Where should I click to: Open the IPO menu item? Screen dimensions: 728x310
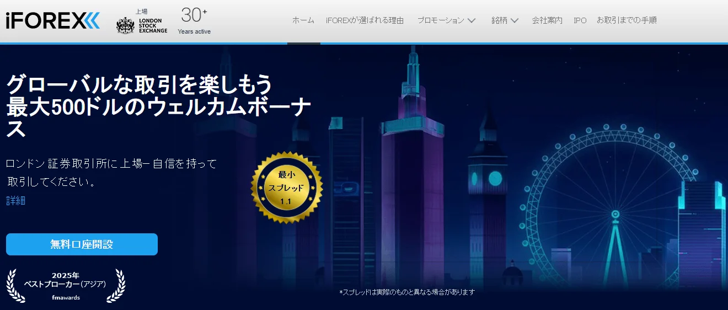click(580, 20)
